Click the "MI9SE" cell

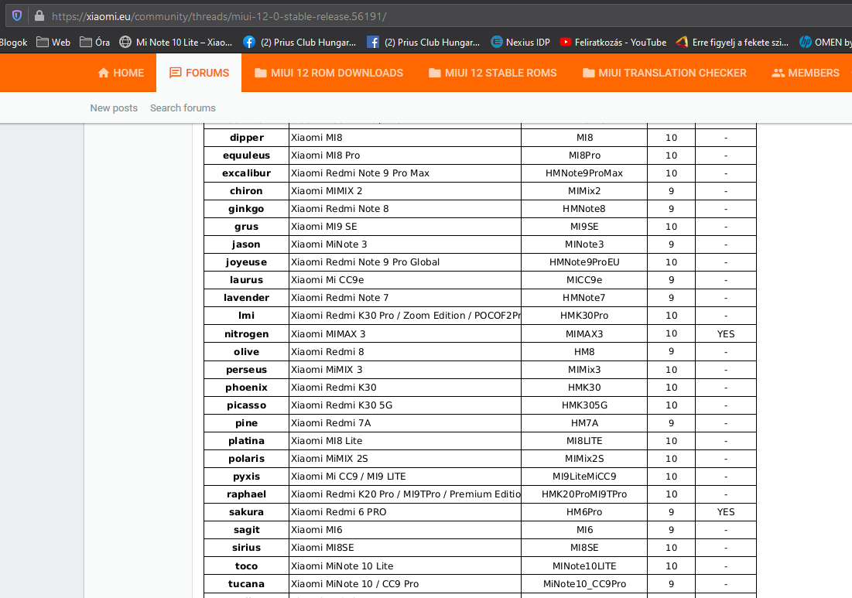pos(584,227)
